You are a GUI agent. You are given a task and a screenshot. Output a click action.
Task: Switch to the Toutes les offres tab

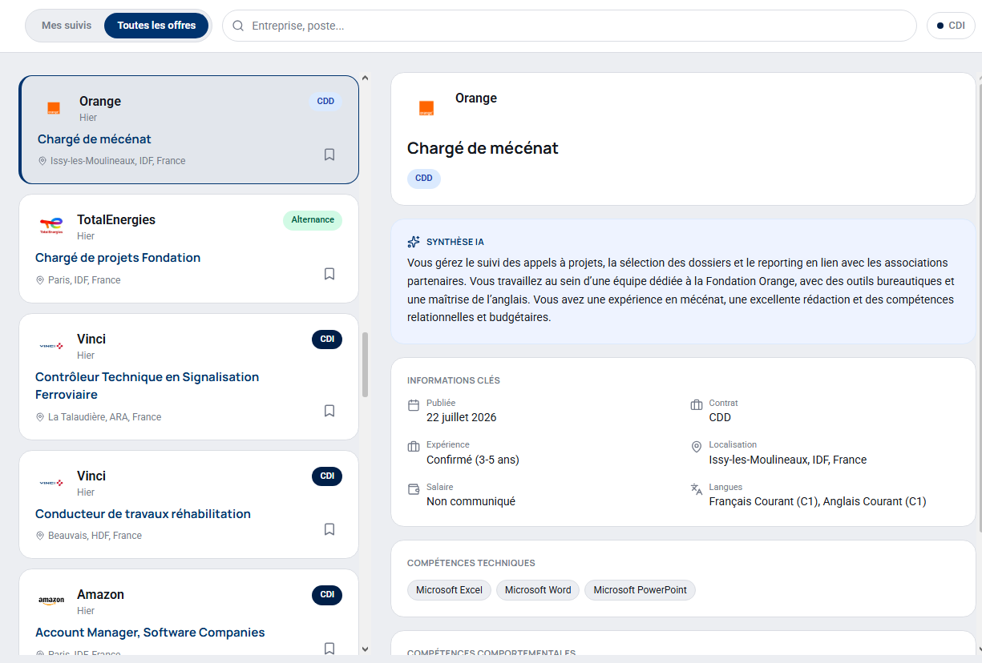coord(156,26)
